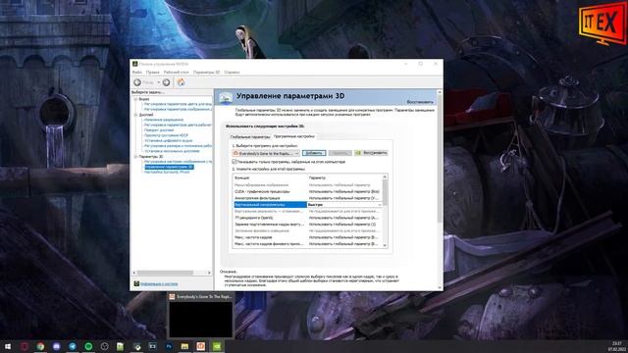Select the CUDA graphics processors row

(x=307, y=192)
